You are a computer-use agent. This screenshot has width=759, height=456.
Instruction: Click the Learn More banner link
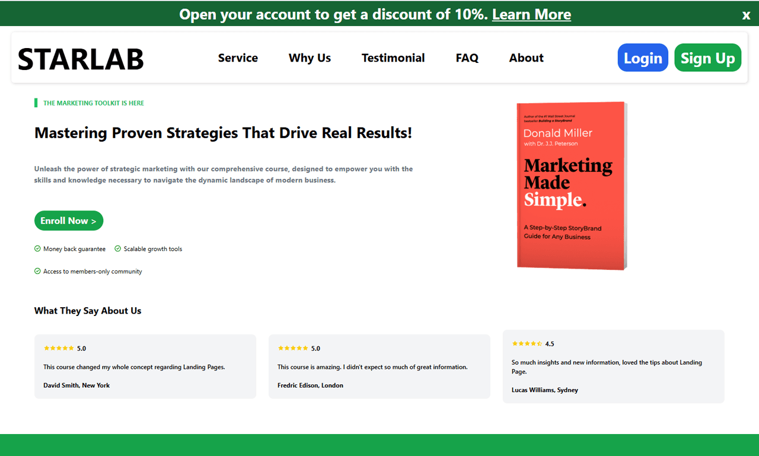click(531, 14)
